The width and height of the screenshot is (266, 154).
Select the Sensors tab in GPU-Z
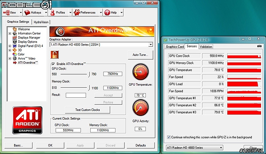pos(192,46)
